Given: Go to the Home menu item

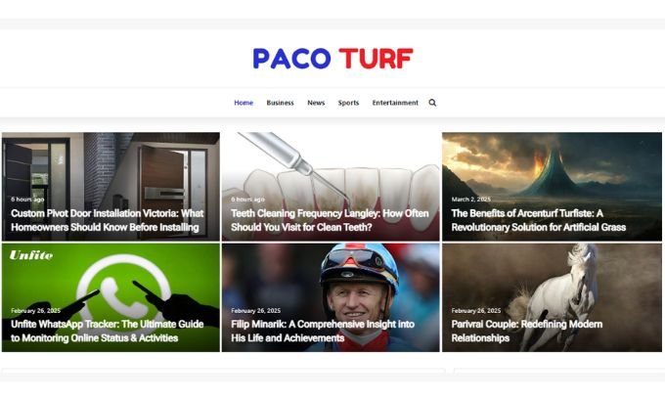Looking at the screenshot, I should 244,103.
